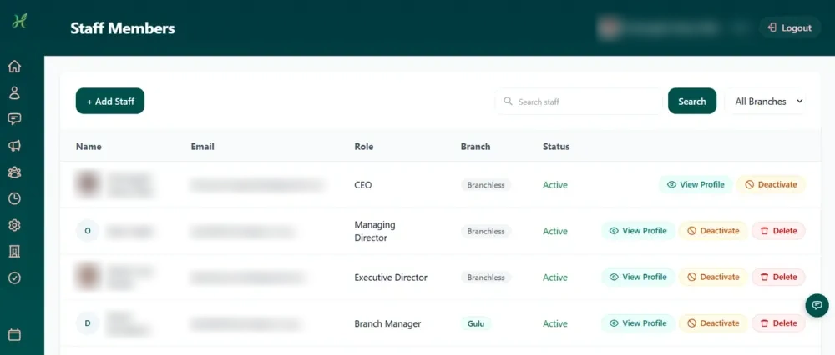Open the settings gear sidebar icon
The height and width of the screenshot is (355, 835).
click(14, 225)
